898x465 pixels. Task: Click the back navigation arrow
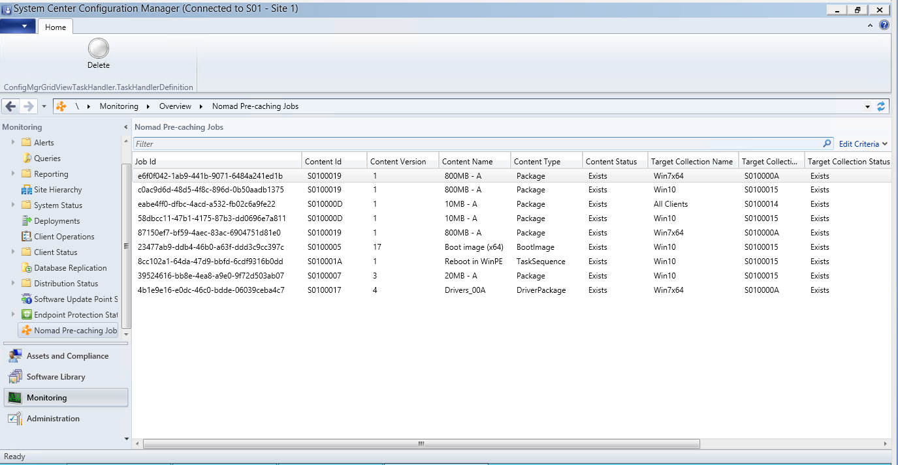[11, 106]
